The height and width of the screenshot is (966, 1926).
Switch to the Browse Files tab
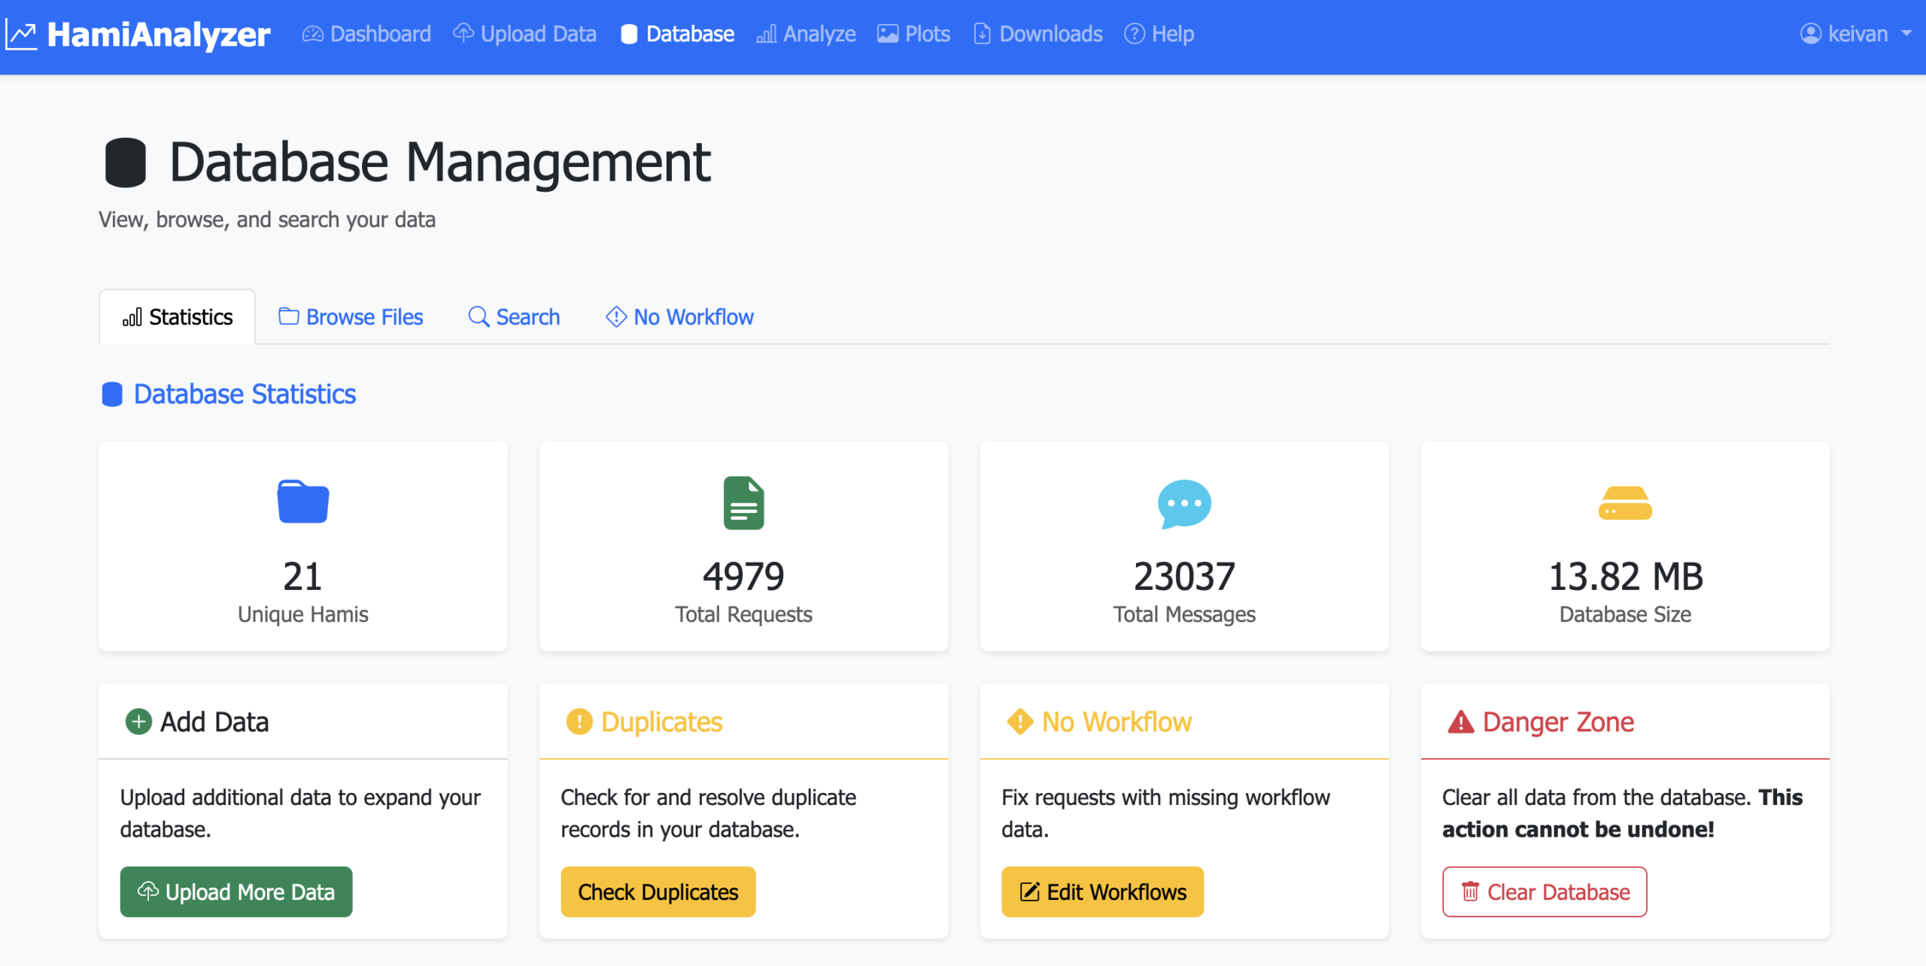pos(351,317)
